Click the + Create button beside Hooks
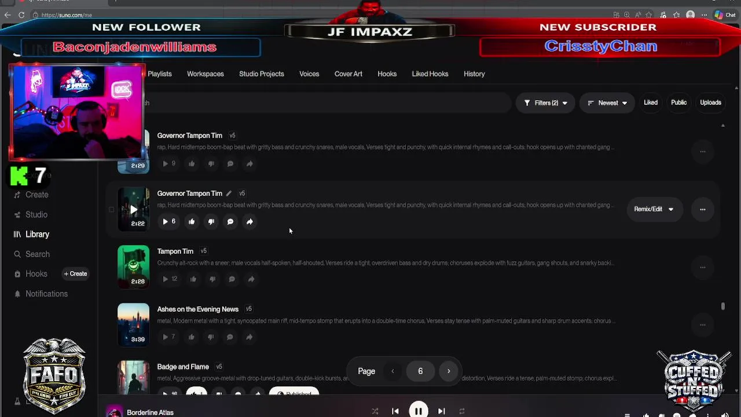 coord(75,274)
